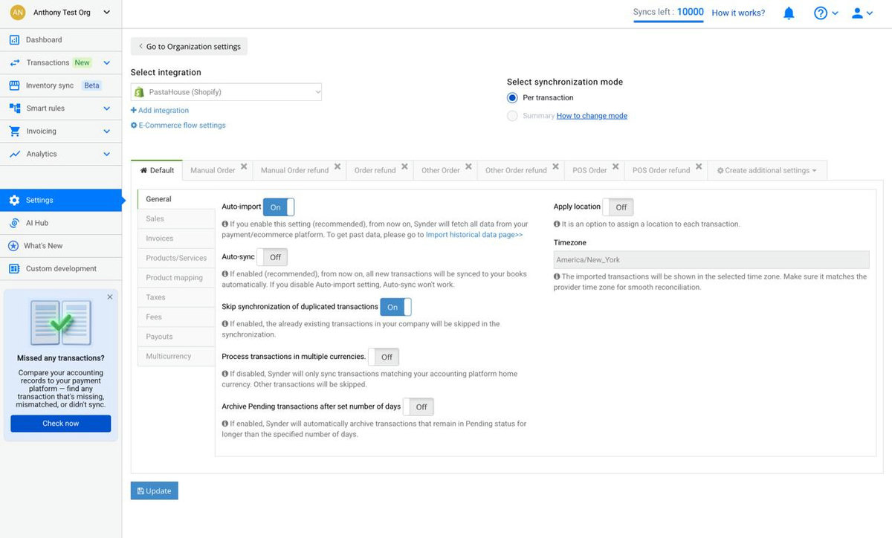Open the Taxes settings section
The image size is (892, 538).
(x=176, y=297)
